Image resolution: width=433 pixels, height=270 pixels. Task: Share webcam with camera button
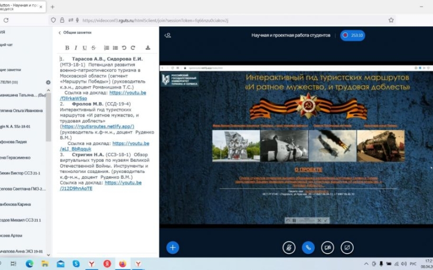(327, 247)
